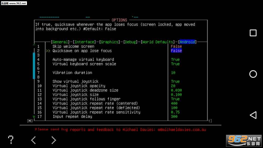Screen dimensions: 263x148
Task: Select the World Defaults tab
Action: [158, 42]
